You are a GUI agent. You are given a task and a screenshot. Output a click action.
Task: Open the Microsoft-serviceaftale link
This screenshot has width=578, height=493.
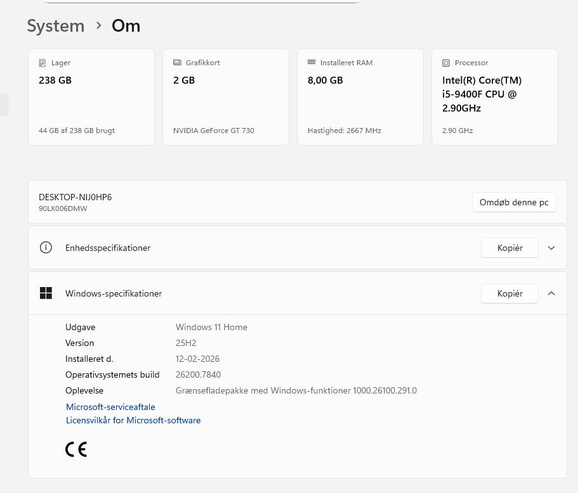pyautogui.click(x=110, y=407)
